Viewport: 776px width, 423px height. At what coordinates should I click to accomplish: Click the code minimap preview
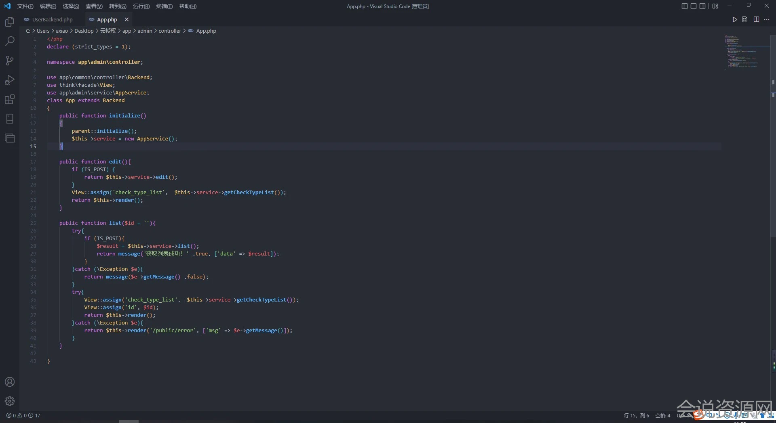tap(741, 52)
